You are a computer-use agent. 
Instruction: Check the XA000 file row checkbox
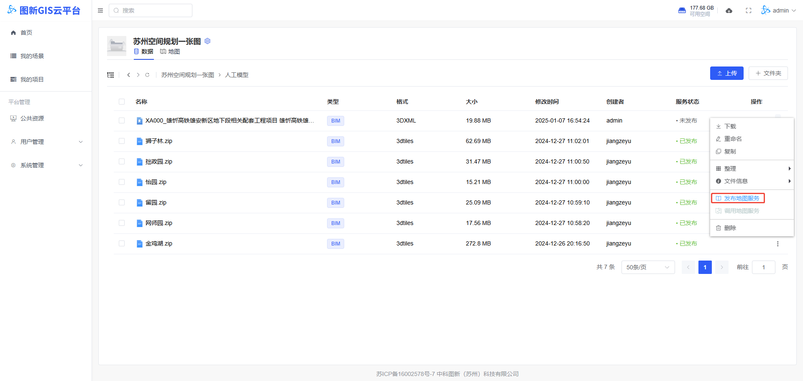pyautogui.click(x=122, y=120)
